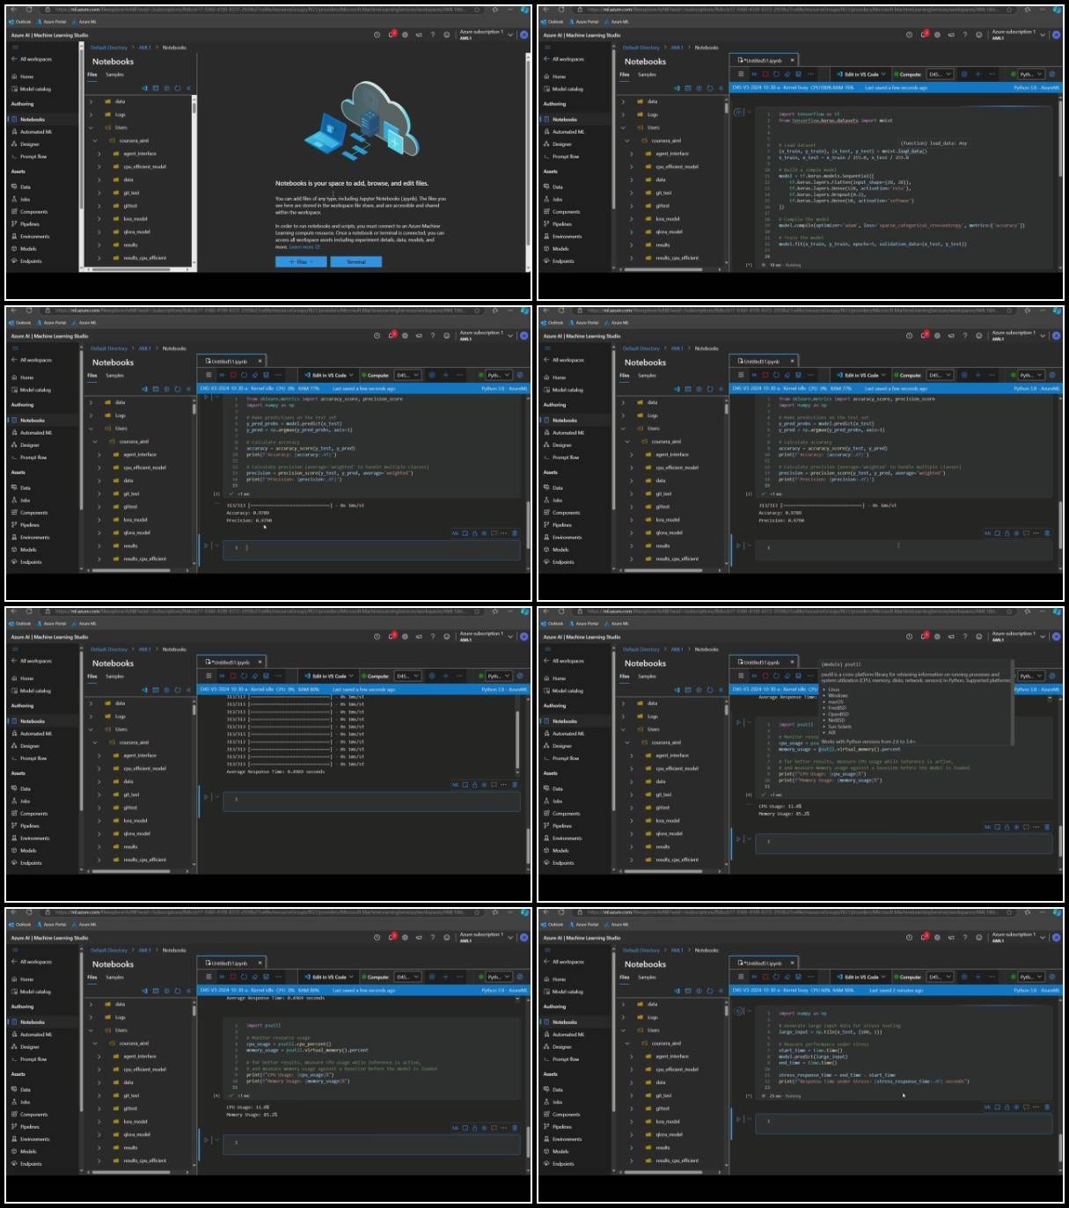Expand the qlora_model folder in the welcome-page frame
Viewport: 1069px width, 1208px height.
99,231
